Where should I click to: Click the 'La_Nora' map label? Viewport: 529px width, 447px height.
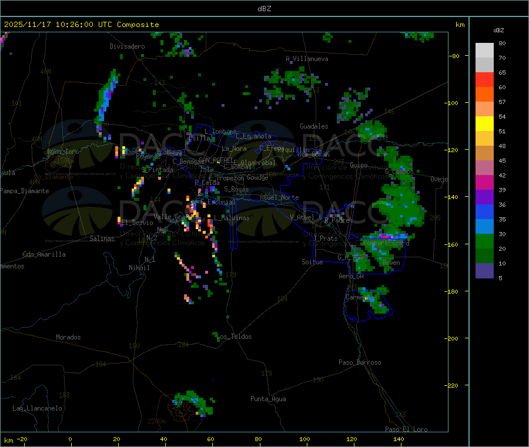click(x=234, y=149)
